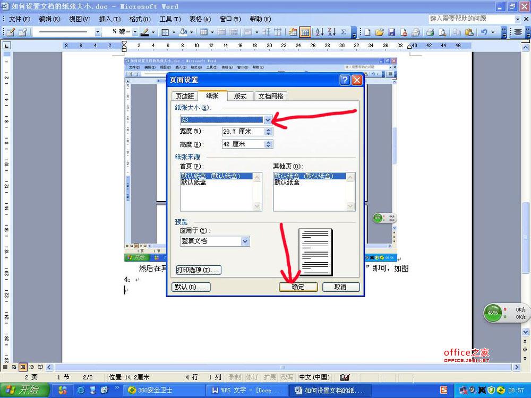Click the Sogou S icon in the taskbar
The image size is (531, 398).
[444, 390]
